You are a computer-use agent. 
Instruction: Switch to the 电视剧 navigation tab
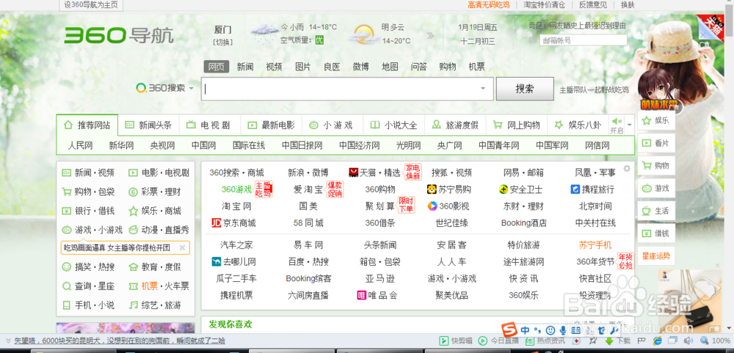209,125
